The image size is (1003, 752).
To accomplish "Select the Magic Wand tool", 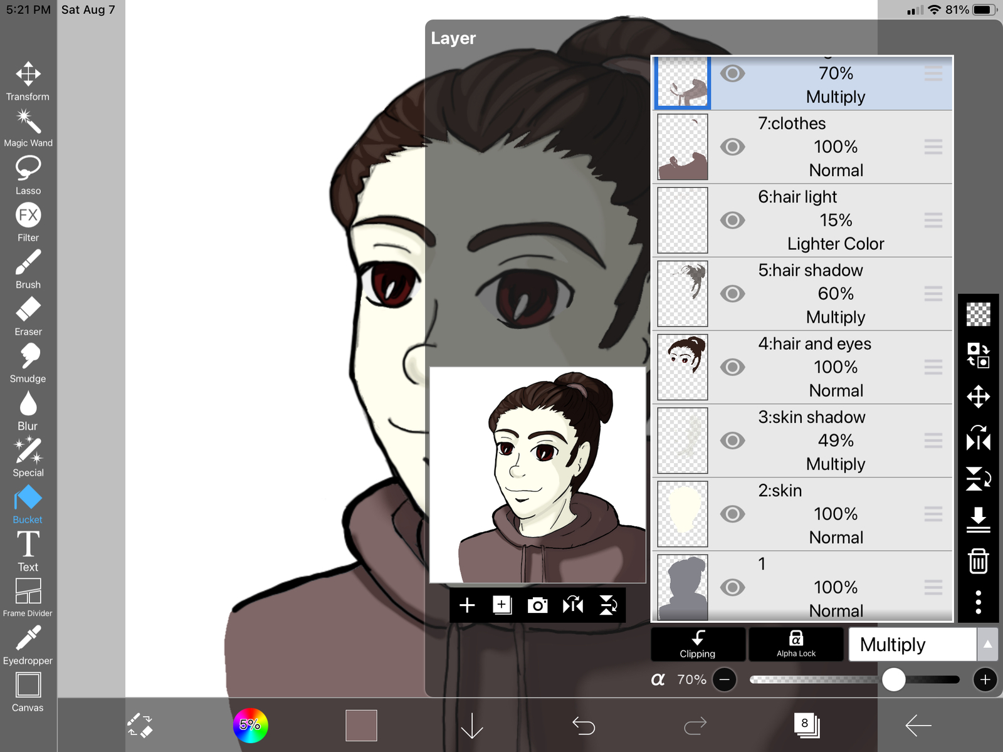I will [28, 127].
